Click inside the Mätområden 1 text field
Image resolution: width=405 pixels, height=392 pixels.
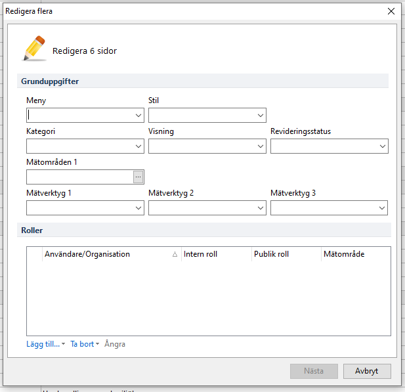click(79, 177)
